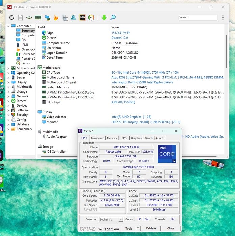Click the Intel Core i9 logo in CPU-Z

167,154
